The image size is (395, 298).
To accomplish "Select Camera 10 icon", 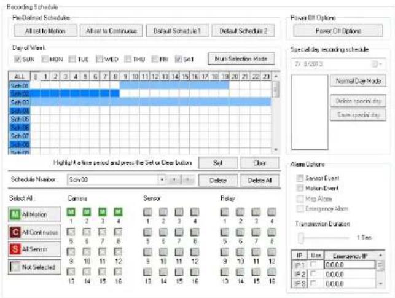I will point(87,252).
